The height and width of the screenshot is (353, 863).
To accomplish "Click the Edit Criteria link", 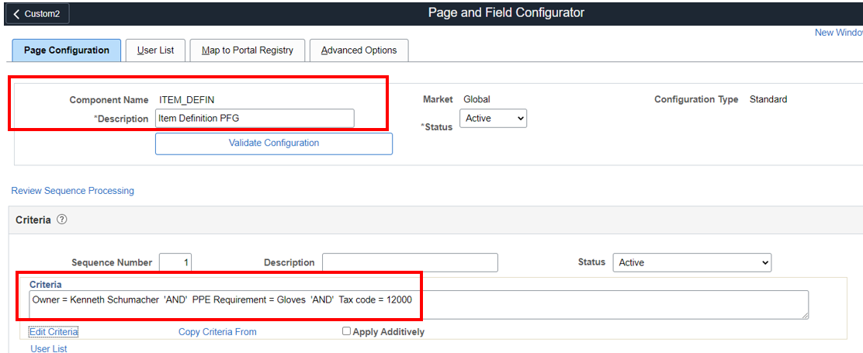I will click(x=54, y=332).
